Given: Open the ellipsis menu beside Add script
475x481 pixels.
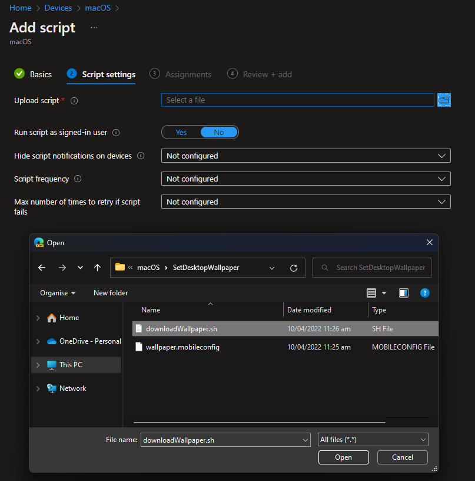Looking at the screenshot, I should coord(94,28).
